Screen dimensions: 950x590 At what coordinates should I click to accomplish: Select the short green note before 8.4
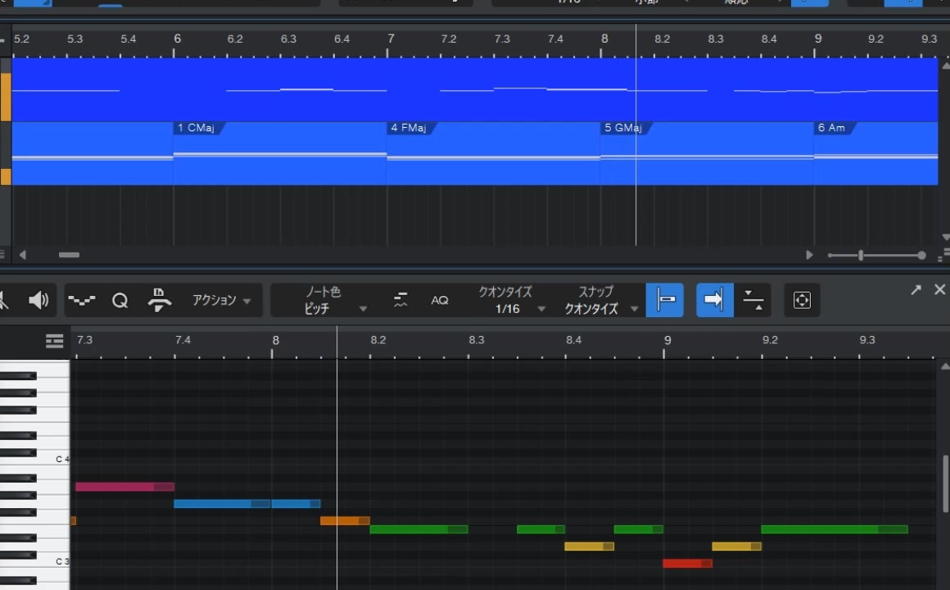point(541,529)
